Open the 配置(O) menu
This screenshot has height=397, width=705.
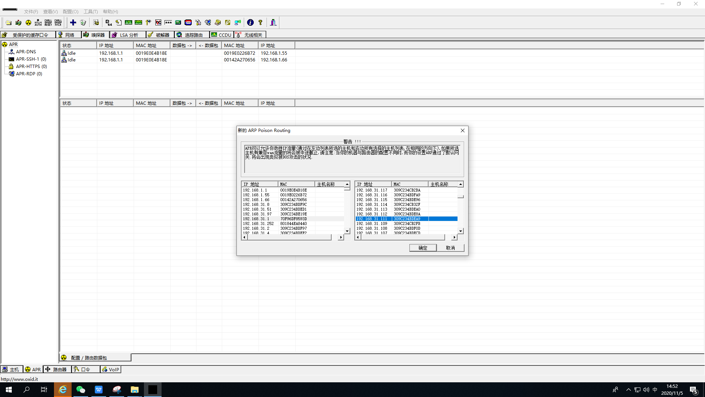click(x=70, y=12)
